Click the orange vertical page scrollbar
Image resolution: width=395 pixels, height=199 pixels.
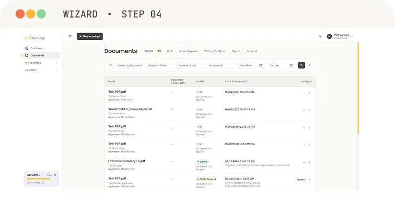[x=358, y=88]
